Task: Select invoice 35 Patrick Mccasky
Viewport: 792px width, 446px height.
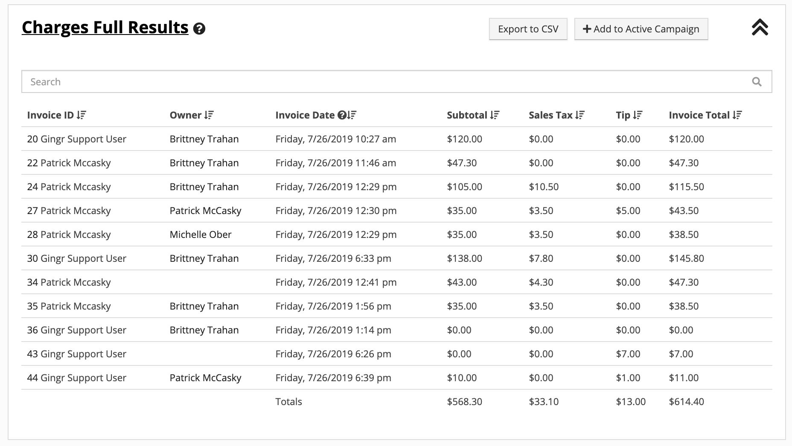Action: coord(69,306)
